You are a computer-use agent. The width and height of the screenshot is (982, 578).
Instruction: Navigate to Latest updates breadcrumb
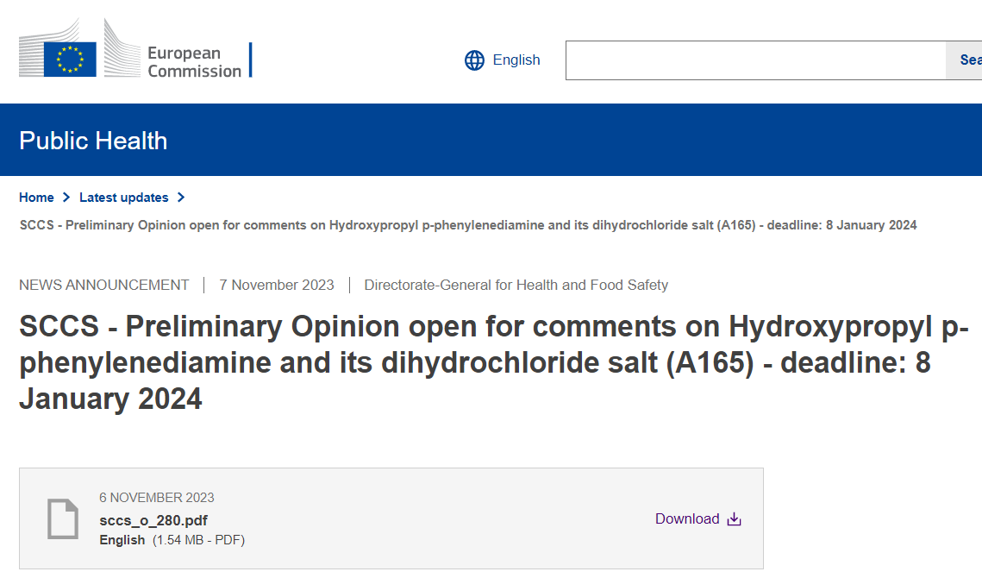[123, 198]
